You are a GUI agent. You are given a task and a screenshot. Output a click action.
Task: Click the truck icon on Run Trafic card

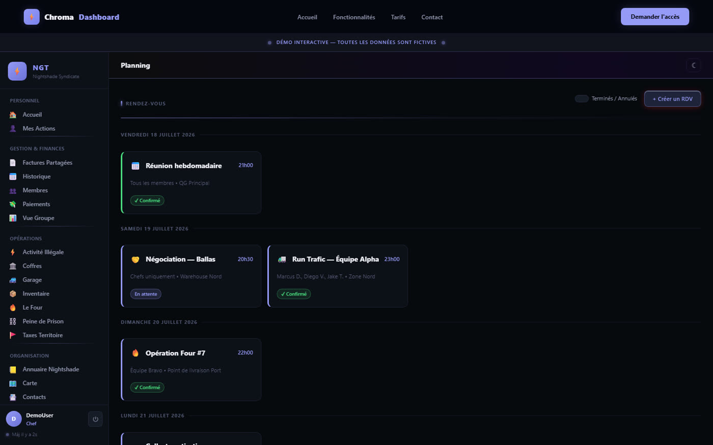point(282,259)
